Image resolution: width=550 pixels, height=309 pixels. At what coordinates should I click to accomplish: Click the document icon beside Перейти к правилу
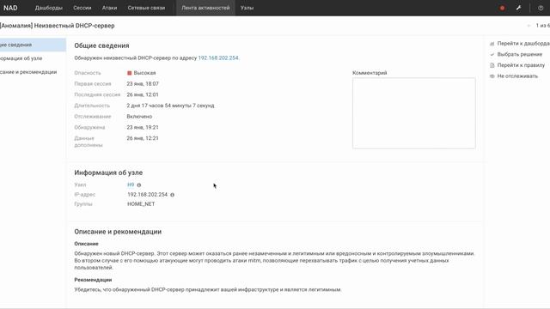tap(492, 65)
